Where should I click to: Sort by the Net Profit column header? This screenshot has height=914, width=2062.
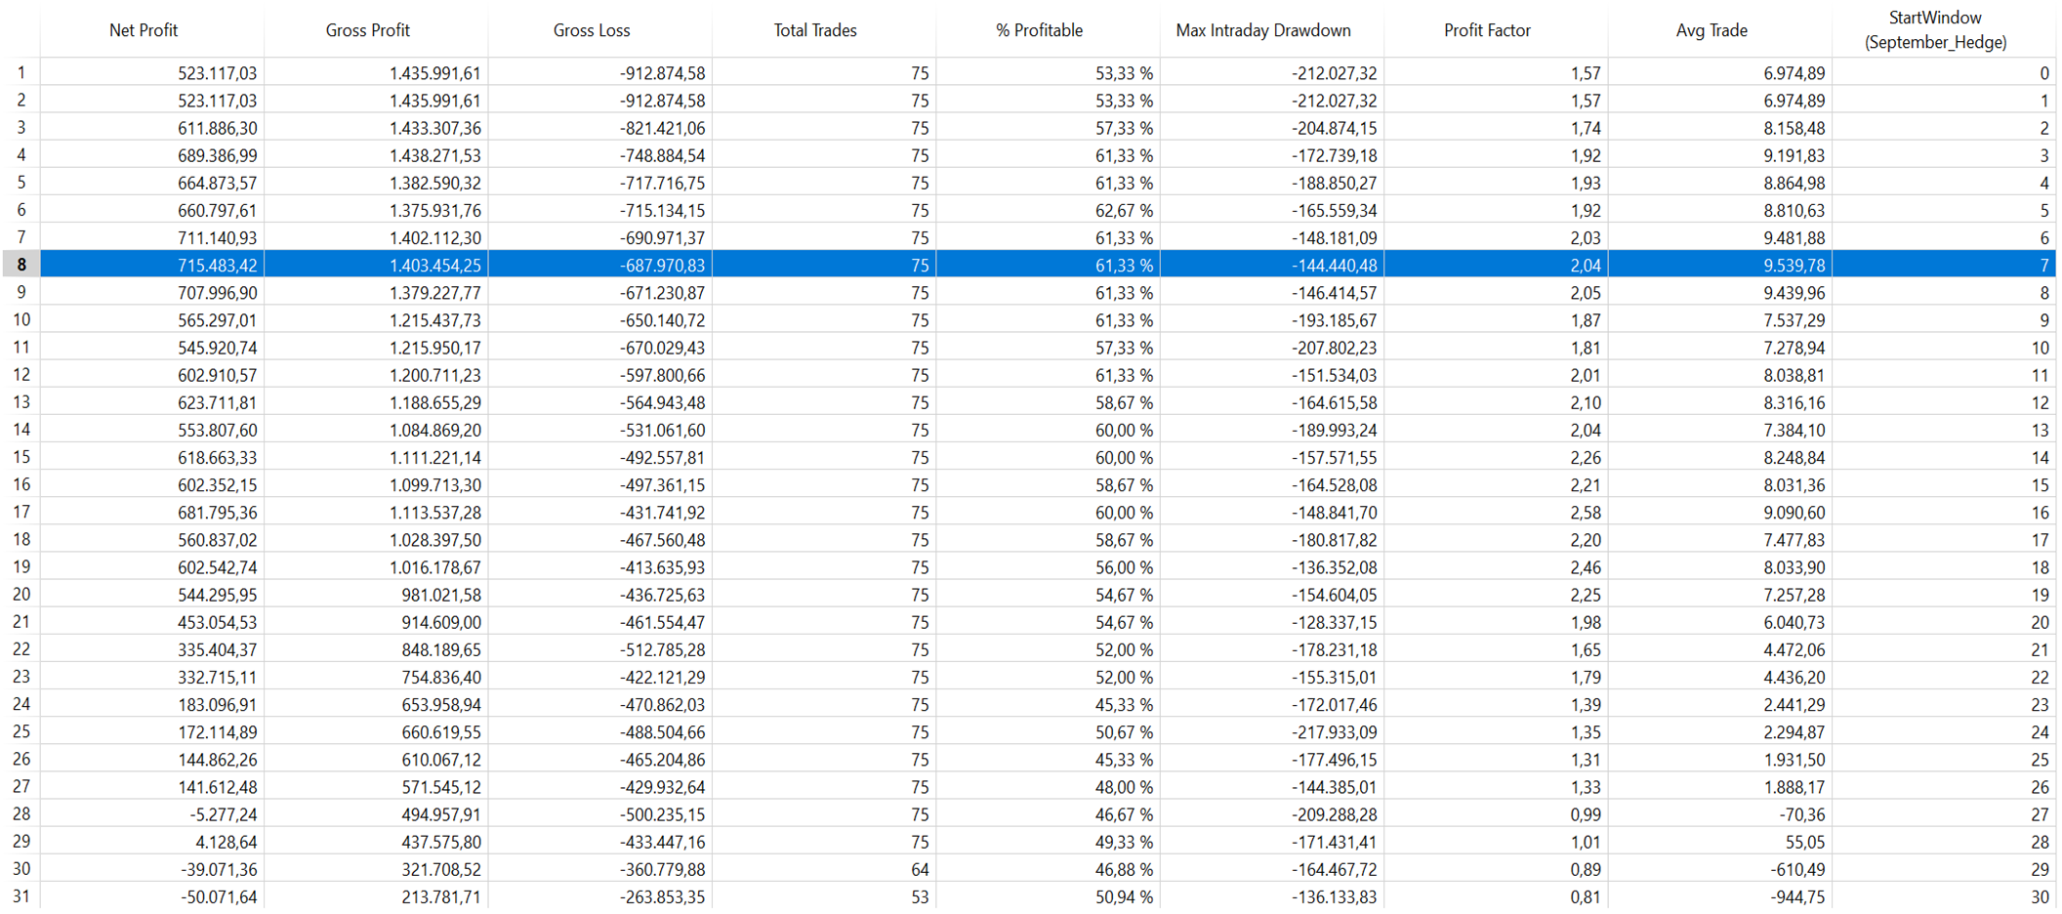click(x=144, y=30)
